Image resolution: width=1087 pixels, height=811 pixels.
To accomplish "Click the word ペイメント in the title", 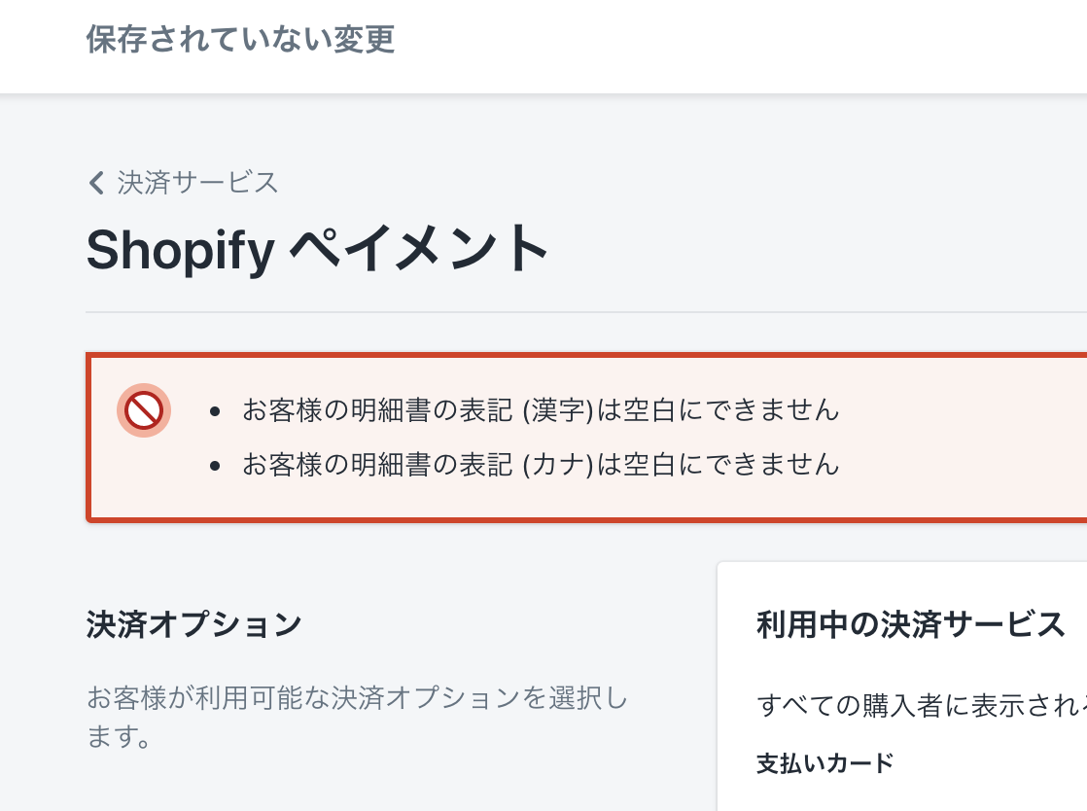I will [420, 250].
